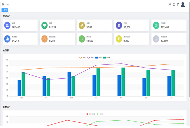Collapse the sidebar with the hamburger icon
Viewport: 190px width, 128px height.
tap(3, 5)
